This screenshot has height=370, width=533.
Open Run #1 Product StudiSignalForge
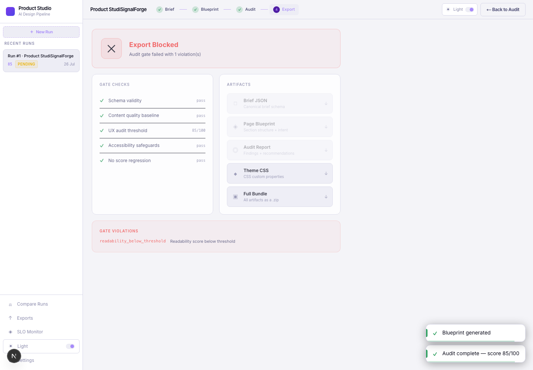tap(41, 61)
